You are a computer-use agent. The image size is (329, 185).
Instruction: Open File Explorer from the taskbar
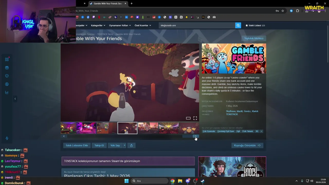180,181
